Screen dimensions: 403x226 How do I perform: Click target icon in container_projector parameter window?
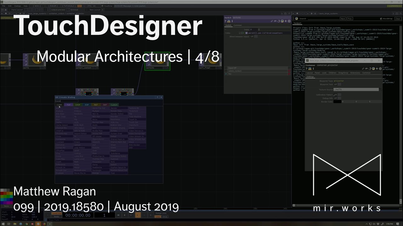[x=380, y=69]
